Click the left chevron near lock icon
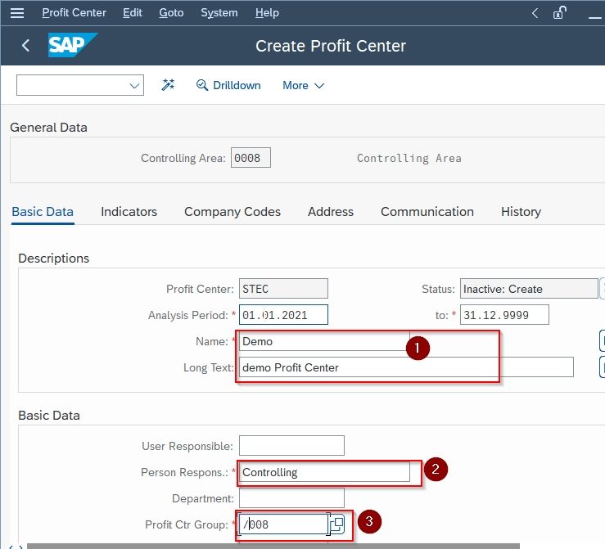 pyautogui.click(x=535, y=13)
